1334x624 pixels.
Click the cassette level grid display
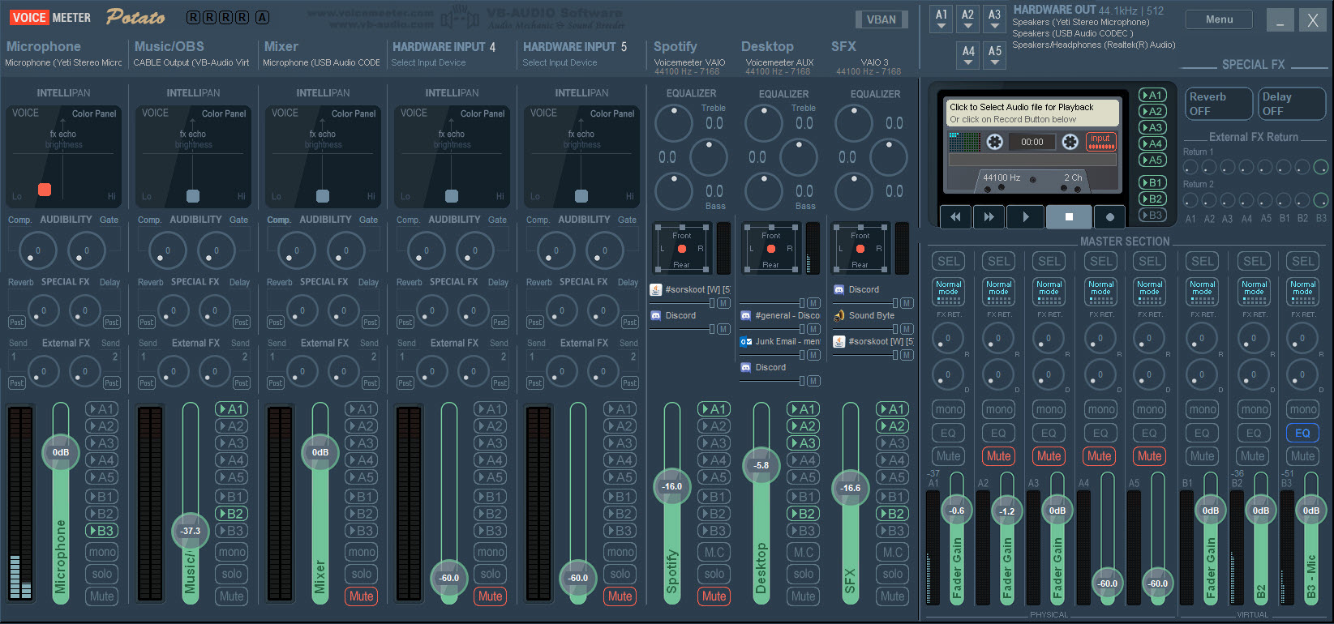[964, 142]
